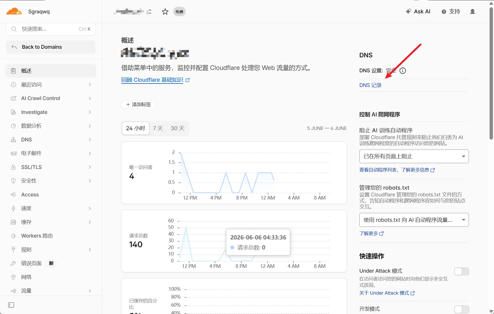
Task: Click the Access arrow icon
Action: point(13,195)
